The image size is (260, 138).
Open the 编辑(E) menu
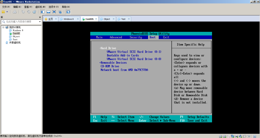coord(17,7)
